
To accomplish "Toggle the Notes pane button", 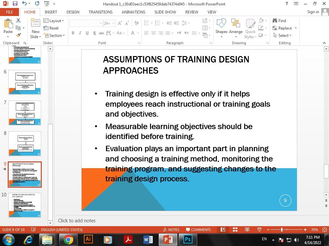I will click(x=171, y=229).
